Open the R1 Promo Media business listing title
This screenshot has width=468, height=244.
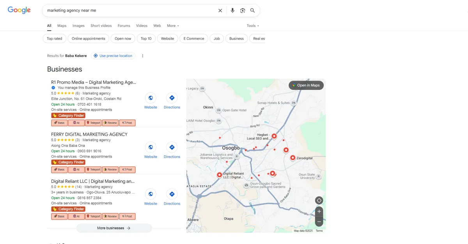point(94,82)
